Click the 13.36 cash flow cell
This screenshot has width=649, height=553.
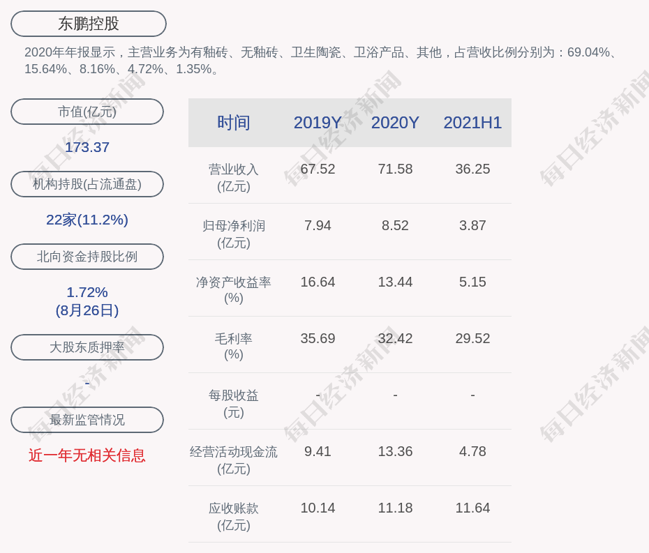coord(395,451)
